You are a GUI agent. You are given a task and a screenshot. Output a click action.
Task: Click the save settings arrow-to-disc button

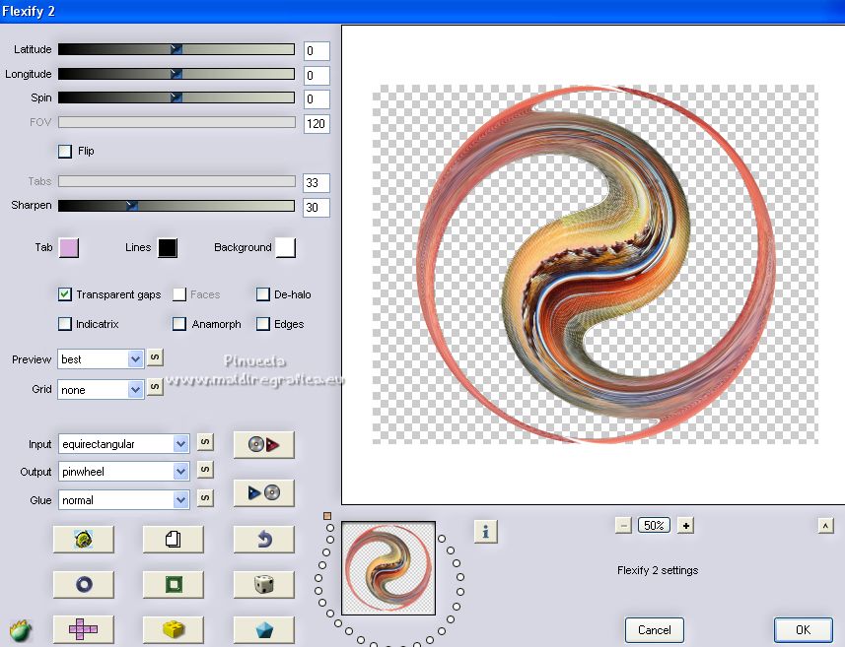coord(263,492)
